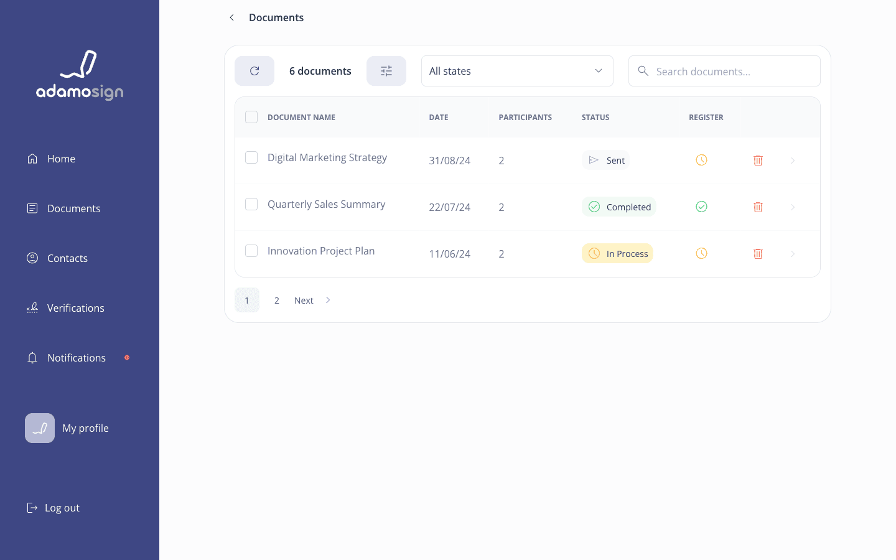Click register clock icon for Digital Marketing Strategy
This screenshot has width=896, height=560.
701,160
